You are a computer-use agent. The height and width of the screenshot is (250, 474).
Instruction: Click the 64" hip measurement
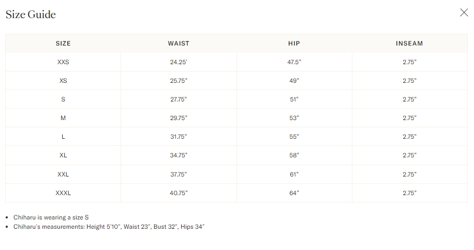point(294,193)
